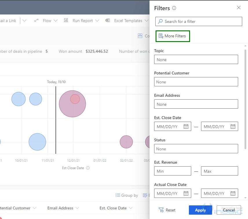Click Email a Link command
Image resolution: width=248 pixels, height=219 pixels.
pos(8,21)
